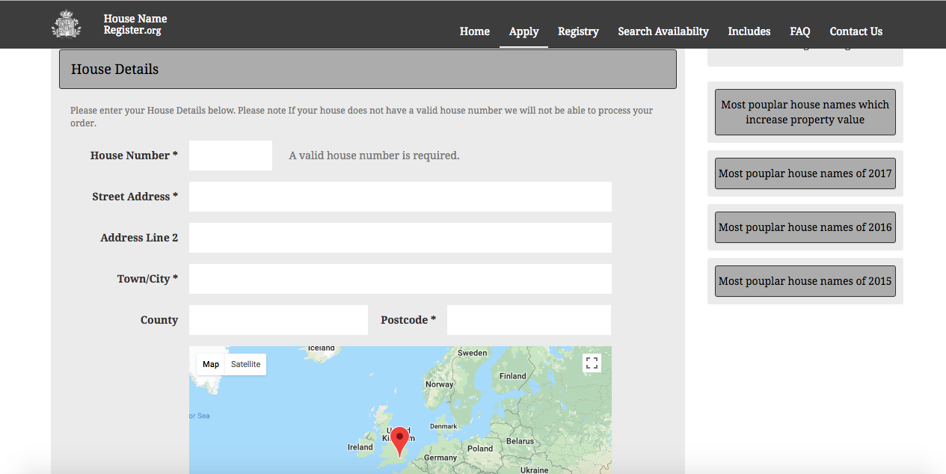Focus the Address Line 2 field
The image size is (946, 474).
tap(400, 238)
